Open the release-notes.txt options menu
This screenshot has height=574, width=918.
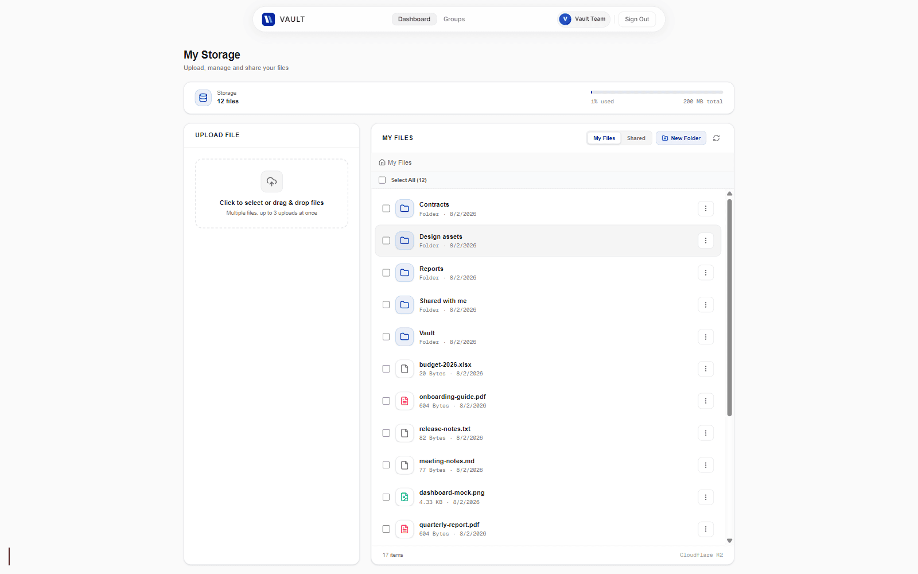(x=706, y=433)
